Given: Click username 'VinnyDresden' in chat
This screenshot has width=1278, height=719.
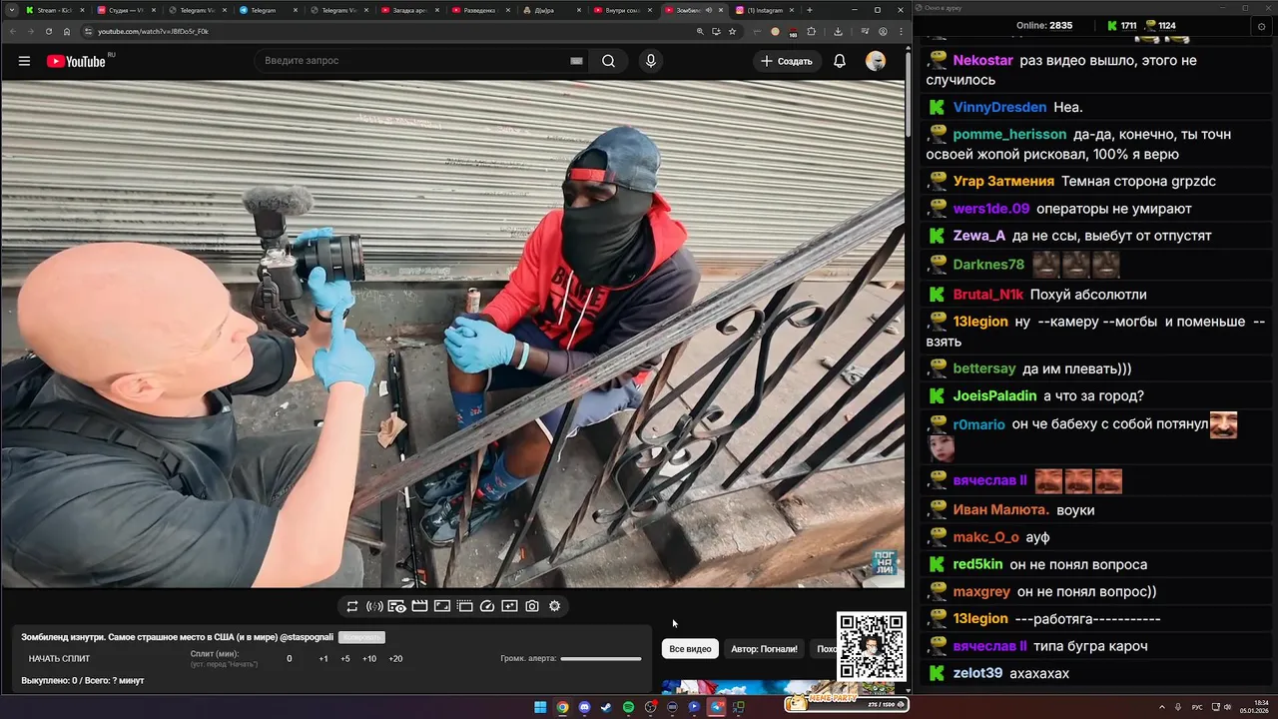Looking at the screenshot, I should (x=999, y=107).
